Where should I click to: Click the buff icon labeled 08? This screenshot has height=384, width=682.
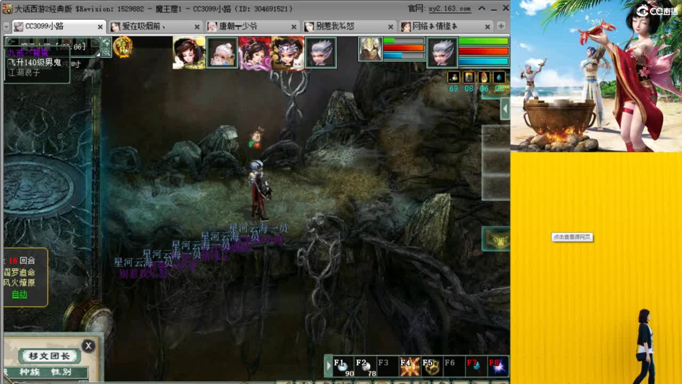click(469, 77)
